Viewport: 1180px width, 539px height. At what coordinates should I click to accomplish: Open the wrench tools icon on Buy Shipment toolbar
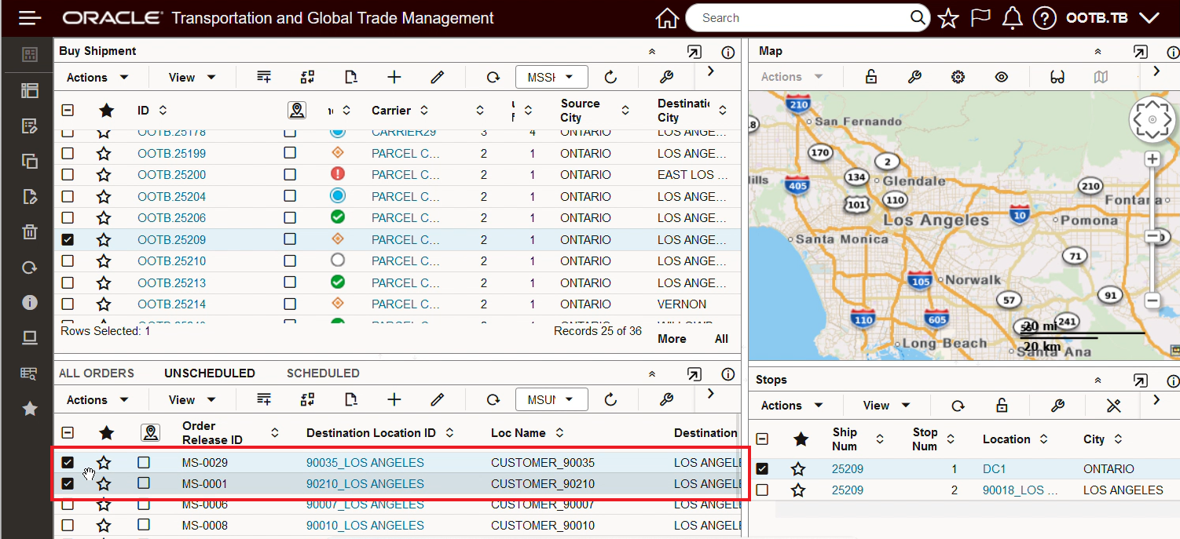[666, 77]
